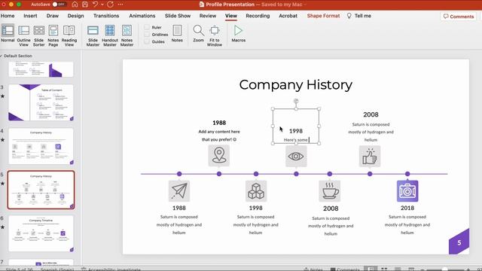The height and width of the screenshot is (271, 482).
Task: Open the Draw tab
Action: tap(53, 16)
